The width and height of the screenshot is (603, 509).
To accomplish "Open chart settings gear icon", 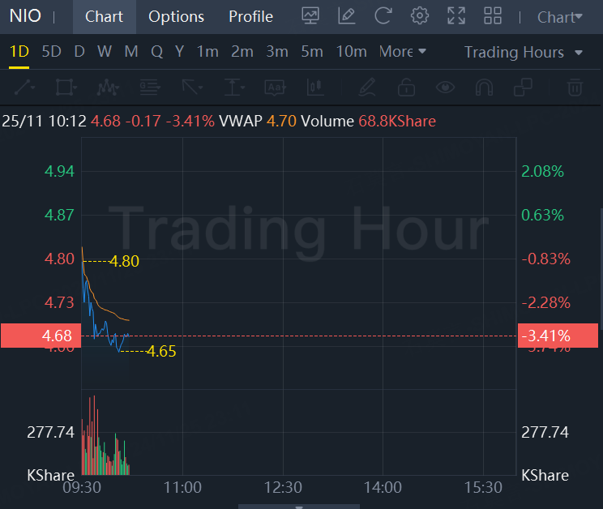I will (419, 15).
